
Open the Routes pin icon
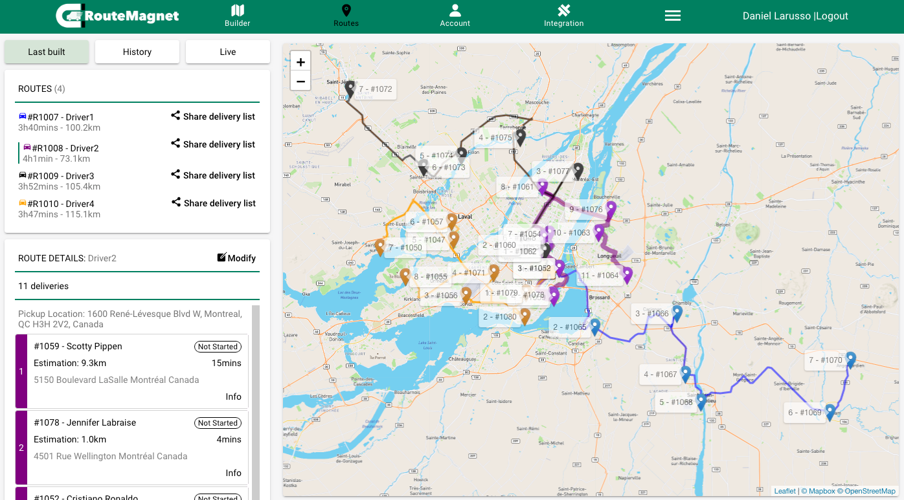[346, 10]
